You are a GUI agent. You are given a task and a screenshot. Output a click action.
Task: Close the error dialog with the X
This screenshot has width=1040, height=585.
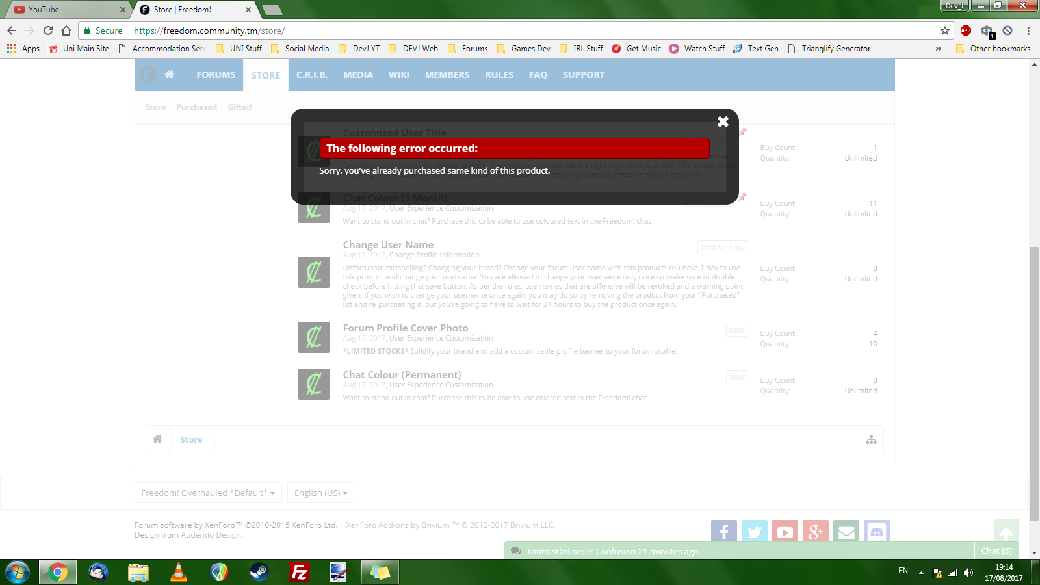coord(722,122)
